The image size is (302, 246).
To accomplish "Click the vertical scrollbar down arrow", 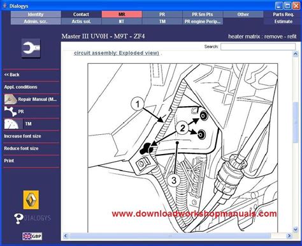I will pyautogui.click(x=295, y=229).
